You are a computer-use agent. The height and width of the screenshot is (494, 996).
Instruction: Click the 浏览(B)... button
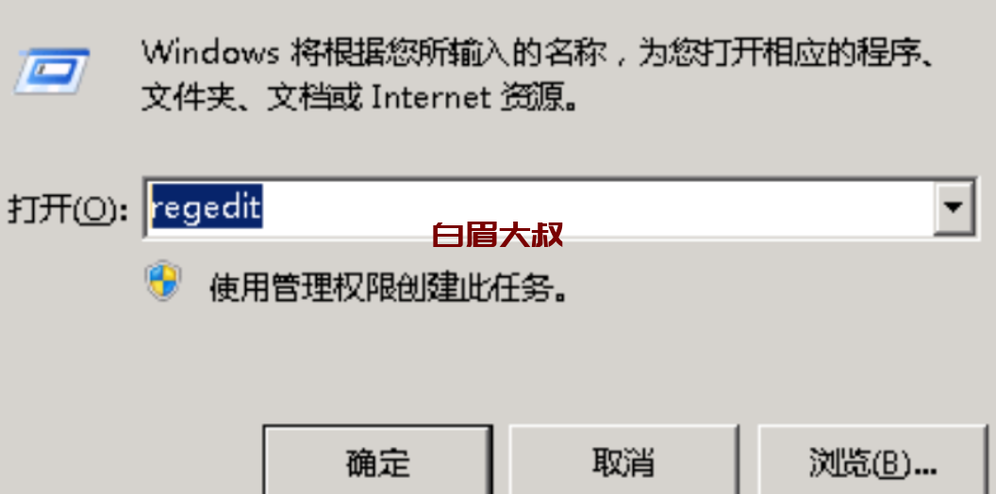pos(872,460)
